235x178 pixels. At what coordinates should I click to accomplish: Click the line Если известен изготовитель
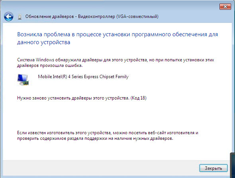[108, 133]
